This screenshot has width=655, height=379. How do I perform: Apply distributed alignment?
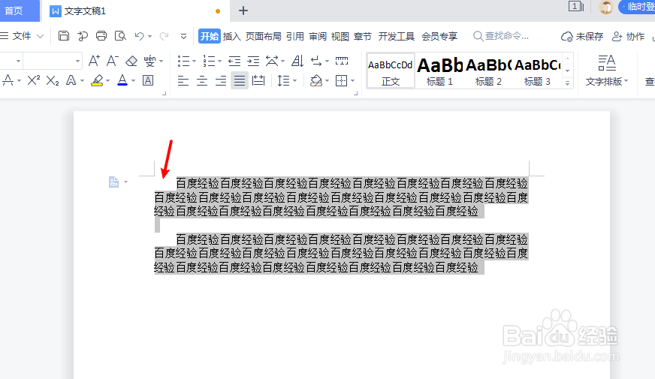258,80
